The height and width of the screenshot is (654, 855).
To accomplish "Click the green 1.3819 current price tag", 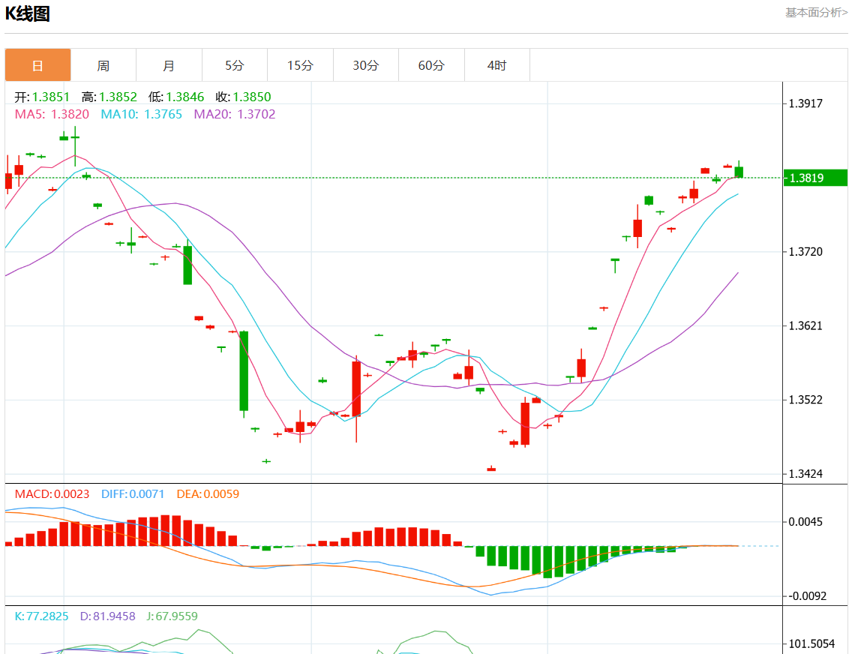I will (814, 178).
